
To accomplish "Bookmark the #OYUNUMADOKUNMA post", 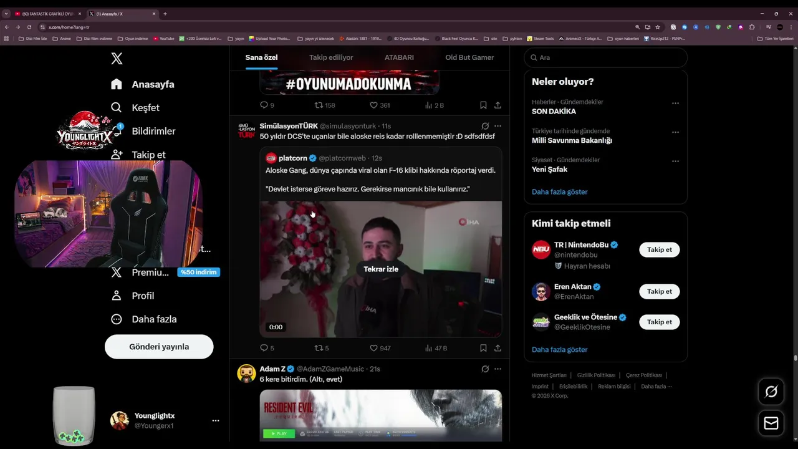I will 483,105.
